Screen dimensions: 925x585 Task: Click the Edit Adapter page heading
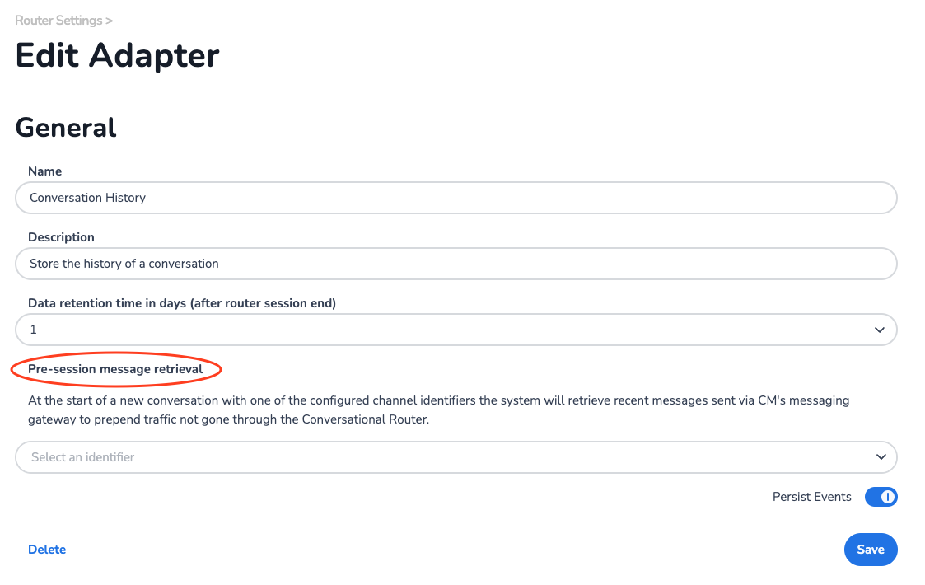tap(118, 56)
